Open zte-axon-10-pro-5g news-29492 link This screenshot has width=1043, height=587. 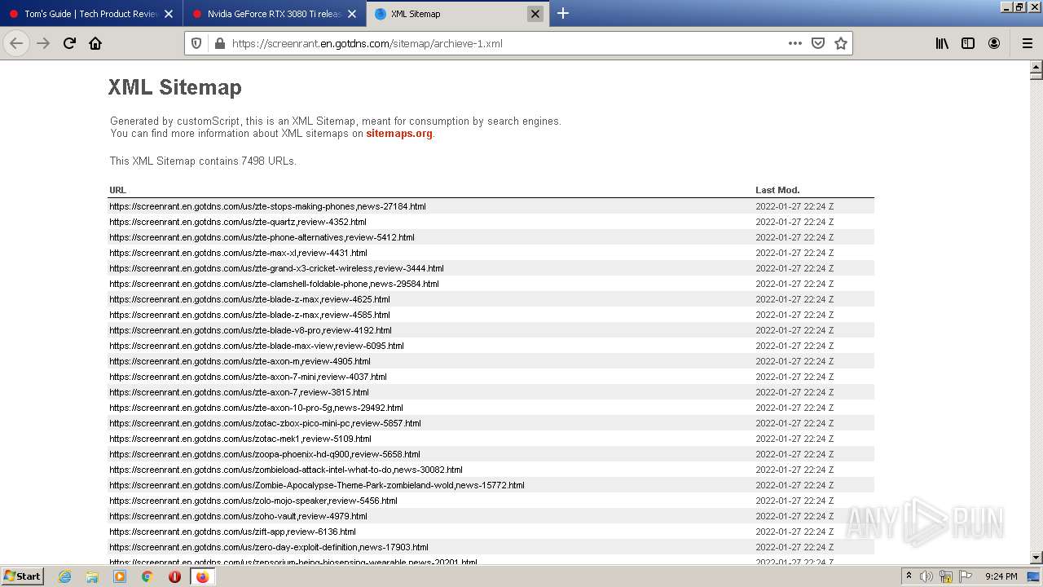pos(256,408)
